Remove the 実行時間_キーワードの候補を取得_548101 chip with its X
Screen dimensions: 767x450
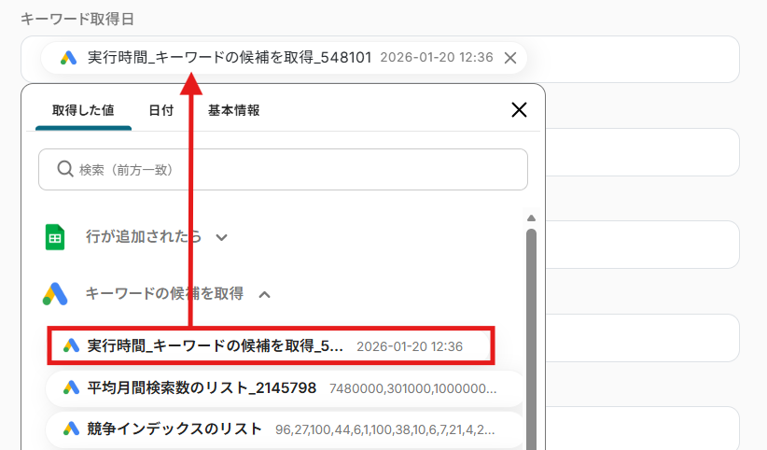coord(510,58)
